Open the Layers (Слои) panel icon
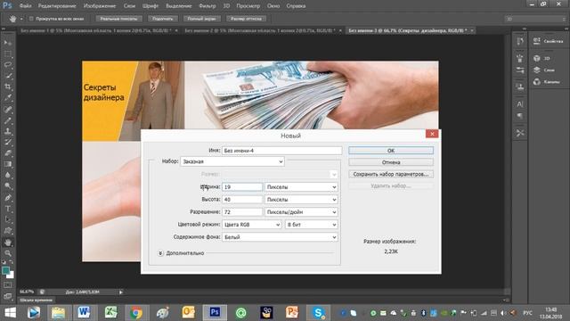This screenshot has height=321, width=570. coord(537,70)
